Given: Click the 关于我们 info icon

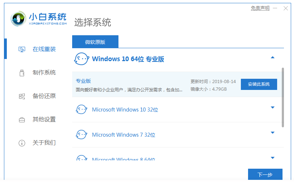Looking at the screenshot, I should [x=22, y=143].
